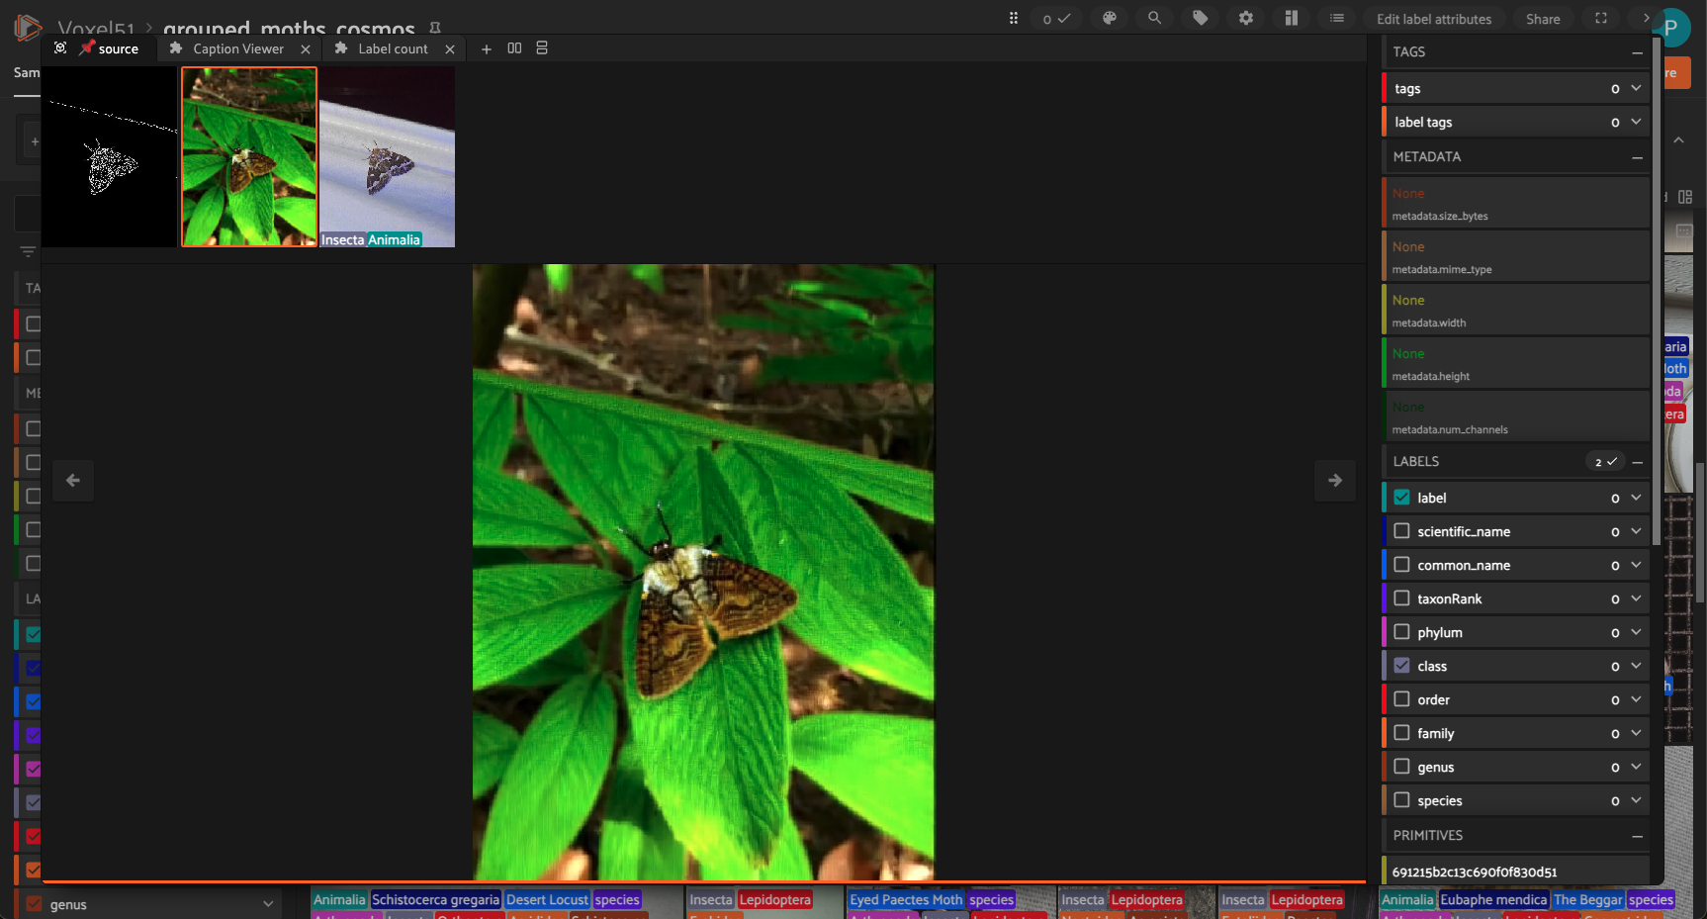Open the statistics columns icon in the toolbar
This screenshot has width=1707, height=919.
coord(1292,18)
